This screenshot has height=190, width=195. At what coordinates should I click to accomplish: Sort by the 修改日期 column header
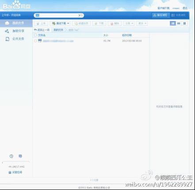pyautogui.click(x=127, y=35)
